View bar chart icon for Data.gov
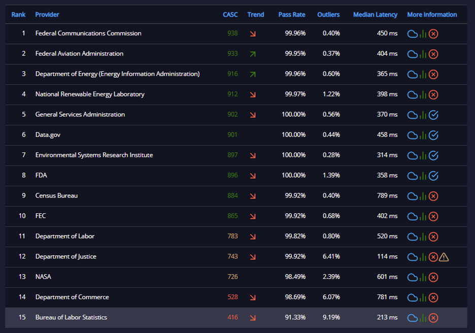Image resolution: width=475 pixels, height=333 pixels. click(423, 136)
